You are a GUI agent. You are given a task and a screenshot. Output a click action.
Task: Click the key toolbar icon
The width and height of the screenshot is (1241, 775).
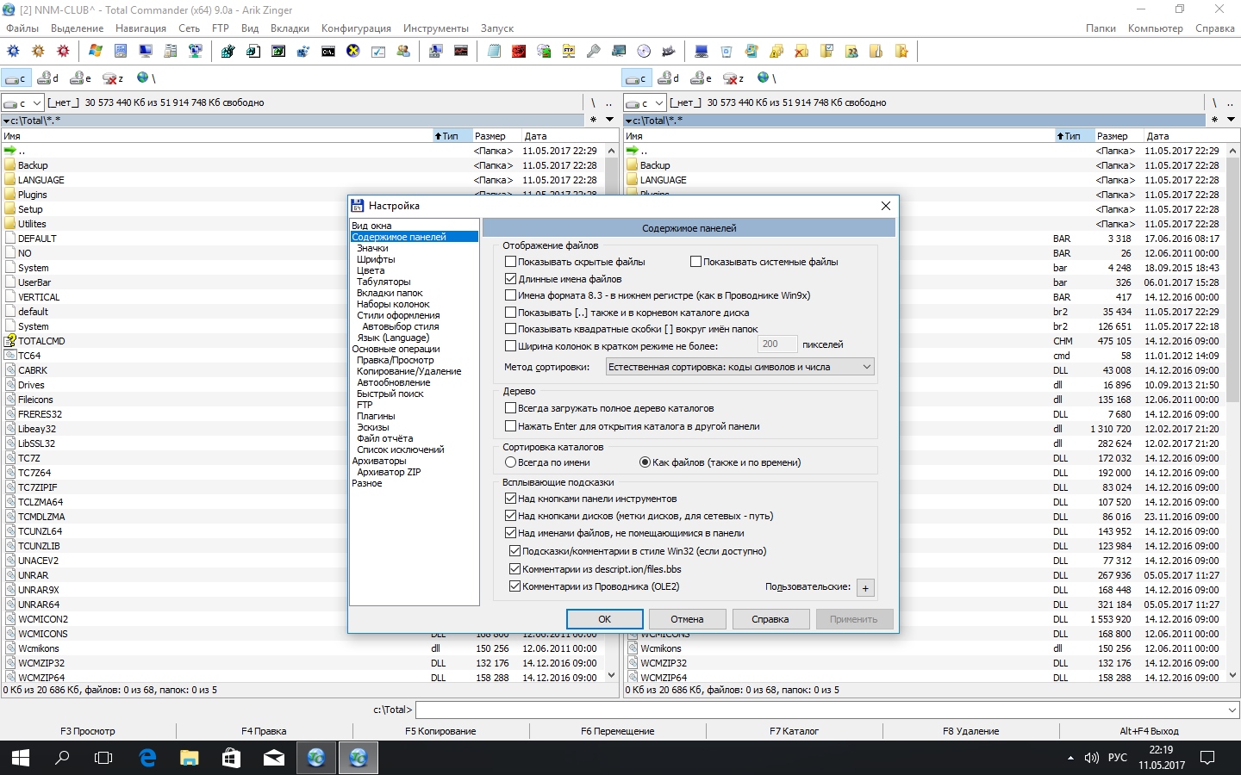tap(594, 51)
